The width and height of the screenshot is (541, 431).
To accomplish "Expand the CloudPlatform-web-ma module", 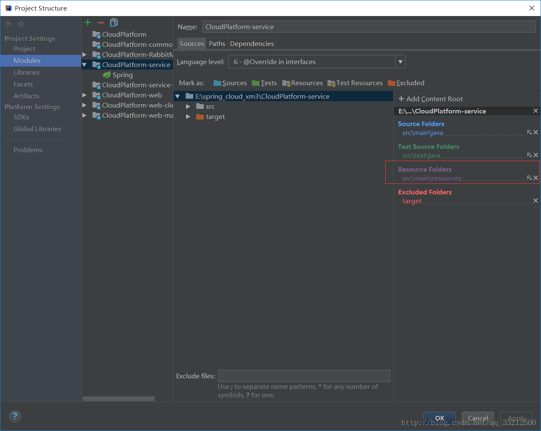I will (x=84, y=115).
